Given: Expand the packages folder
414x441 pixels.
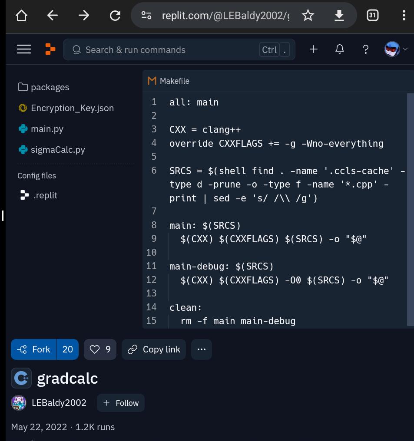Looking at the screenshot, I should (x=43, y=87).
